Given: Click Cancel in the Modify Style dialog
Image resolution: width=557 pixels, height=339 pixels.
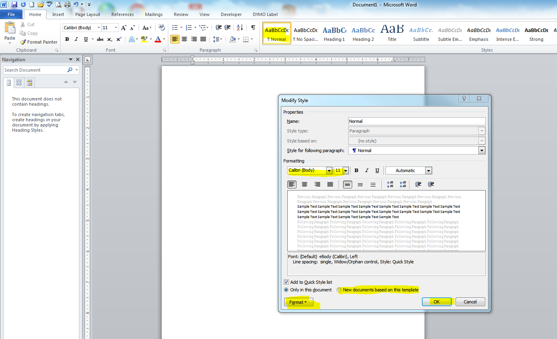Looking at the screenshot, I should click(470, 302).
